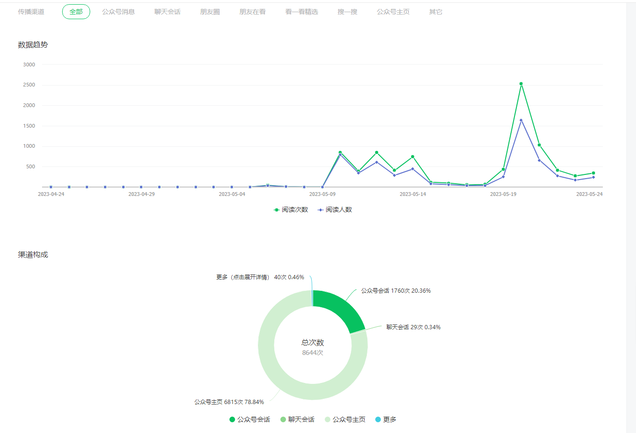This screenshot has height=433, width=636.
Task: Toggle the 聊天会话 pie legend item
Action: [297, 419]
